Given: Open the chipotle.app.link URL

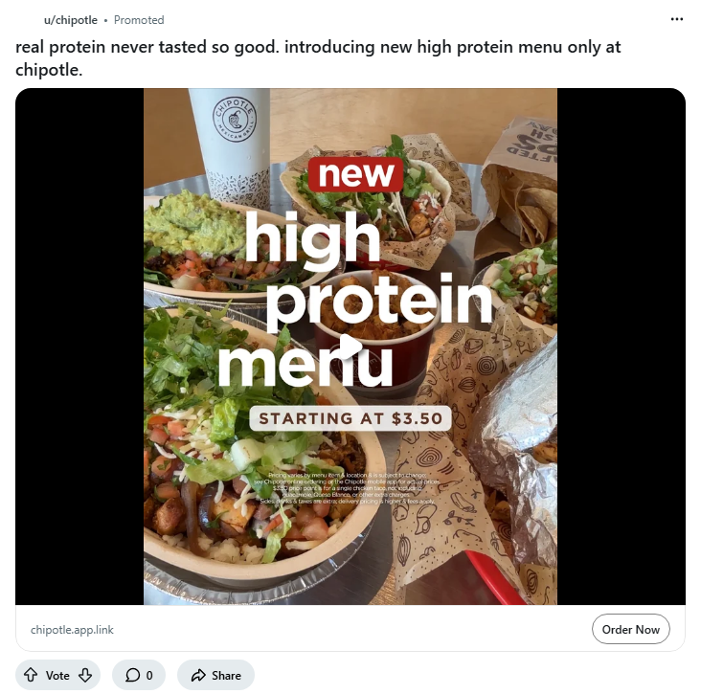Looking at the screenshot, I should coord(72,630).
